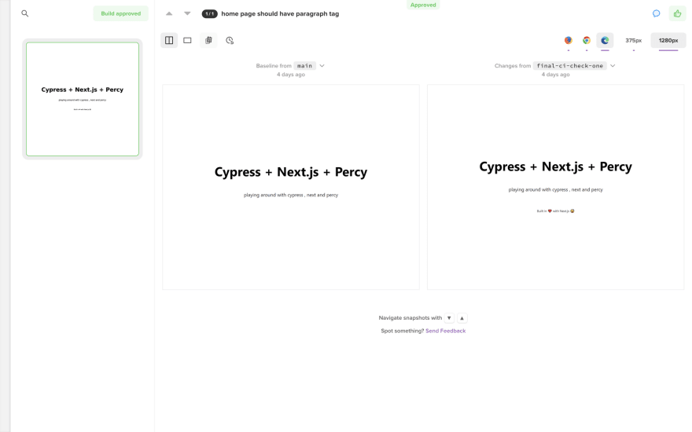Switch to side-by-side comparison view
The width and height of the screenshot is (692, 432).
coord(169,40)
